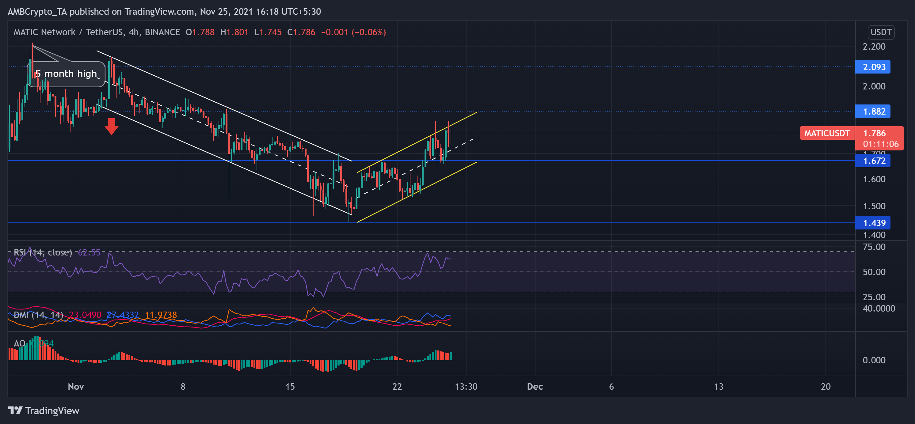Click the 1.500 price scale label

874,206
